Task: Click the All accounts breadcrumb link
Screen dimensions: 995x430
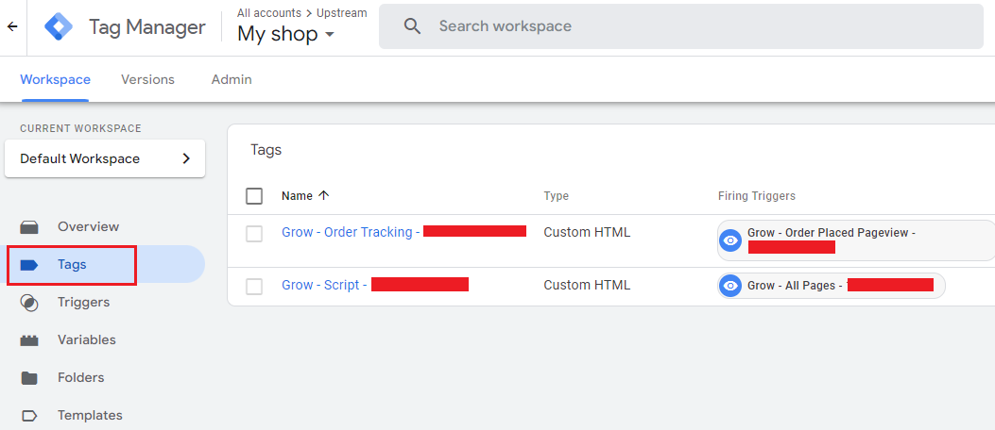Action: pyautogui.click(x=269, y=12)
